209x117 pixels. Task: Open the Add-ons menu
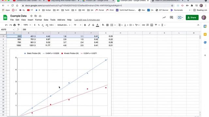pyautogui.click(x=61, y=20)
